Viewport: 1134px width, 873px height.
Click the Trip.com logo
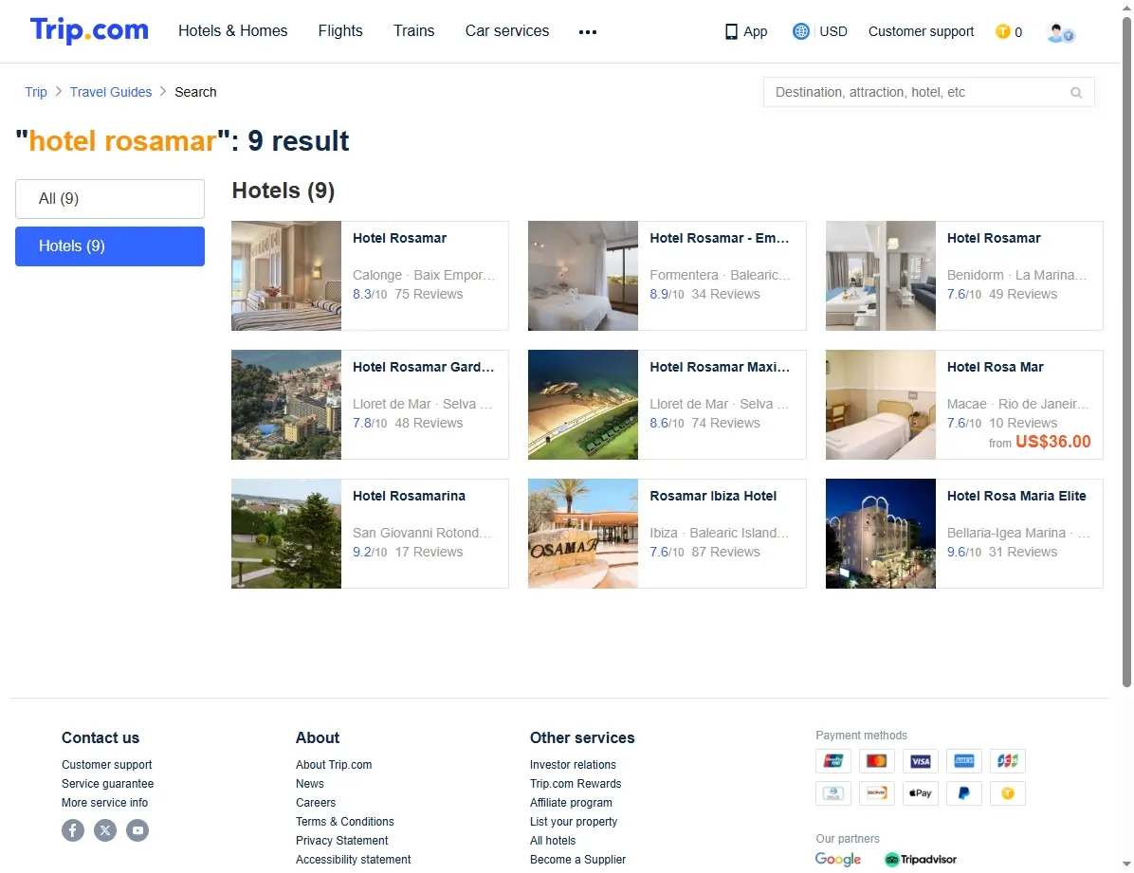[x=89, y=30]
